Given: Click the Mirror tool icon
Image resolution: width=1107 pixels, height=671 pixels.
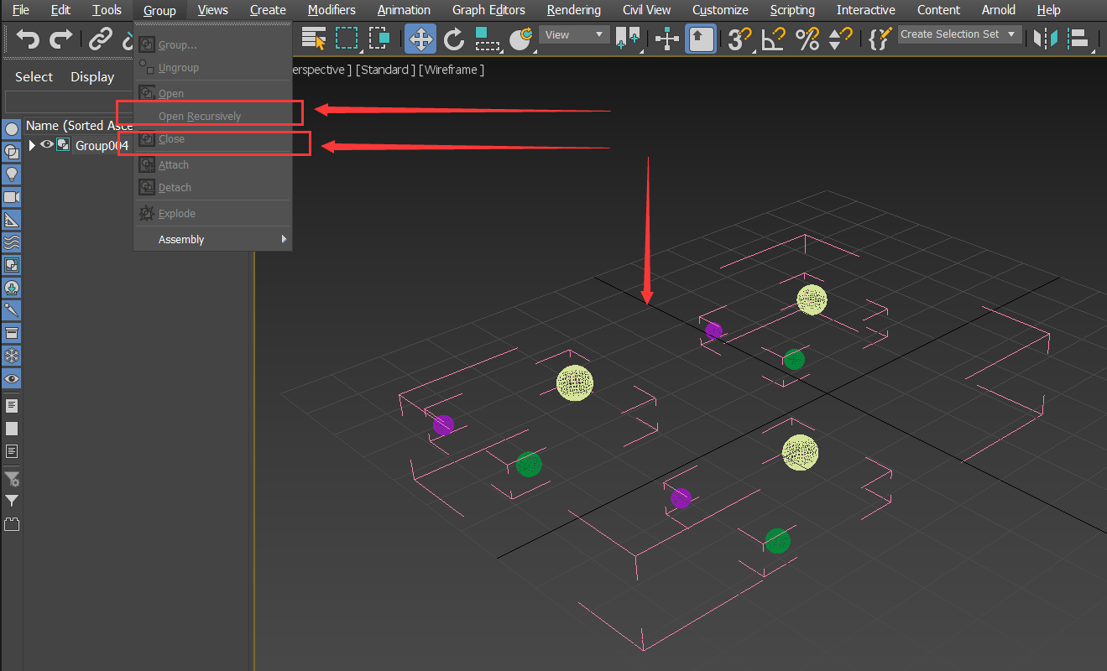Looking at the screenshot, I should point(1046,39).
